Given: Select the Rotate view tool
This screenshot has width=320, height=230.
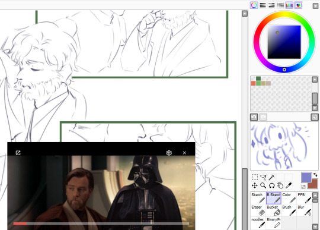Looking at the screenshot, I should click(271, 185).
